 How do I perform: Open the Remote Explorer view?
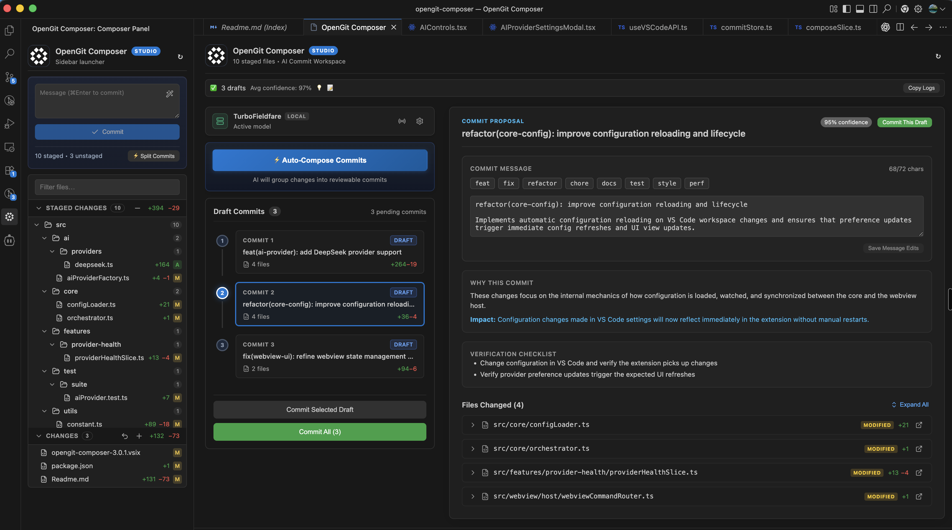10,147
